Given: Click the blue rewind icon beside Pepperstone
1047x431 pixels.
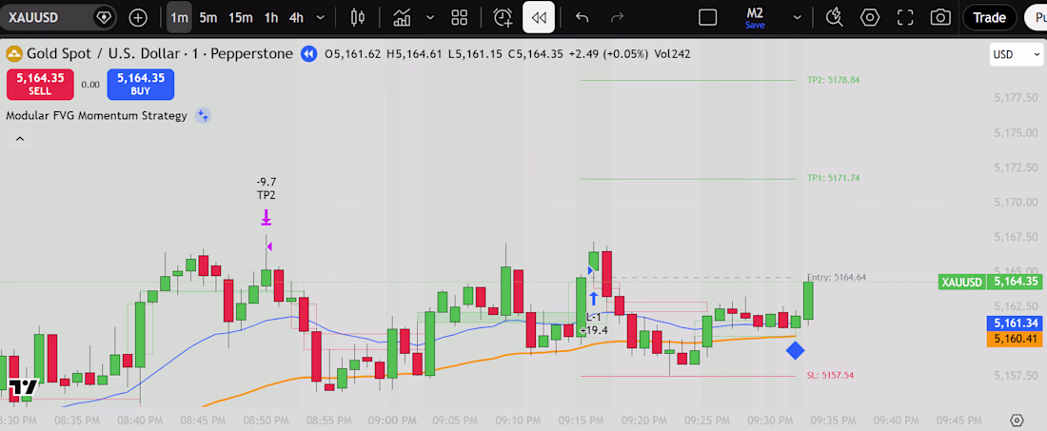Looking at the screenshot, I should tap(307, 54).
